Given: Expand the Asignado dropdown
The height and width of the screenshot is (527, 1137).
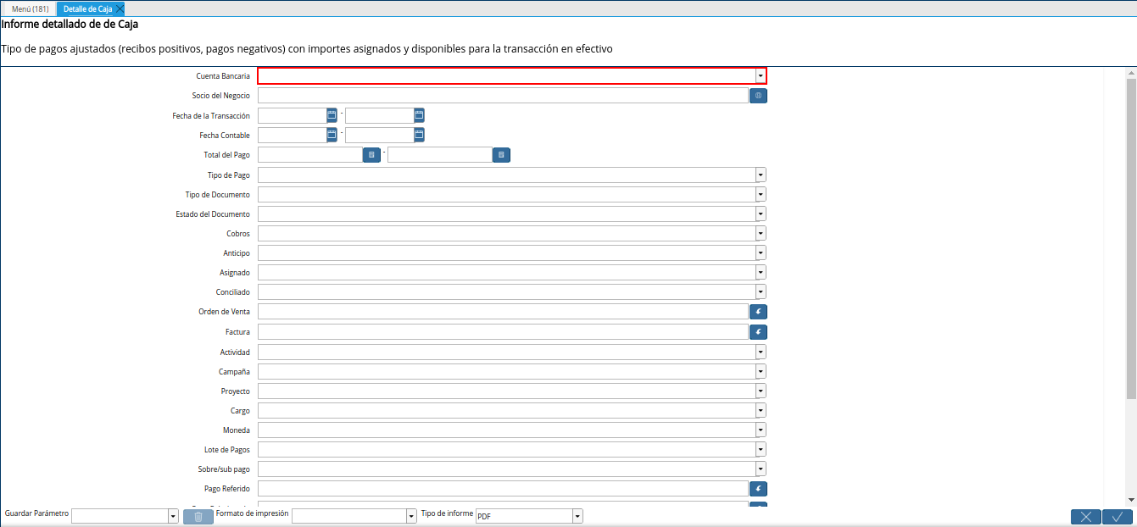Looking at the screenshot, I should tap(761, 273).
